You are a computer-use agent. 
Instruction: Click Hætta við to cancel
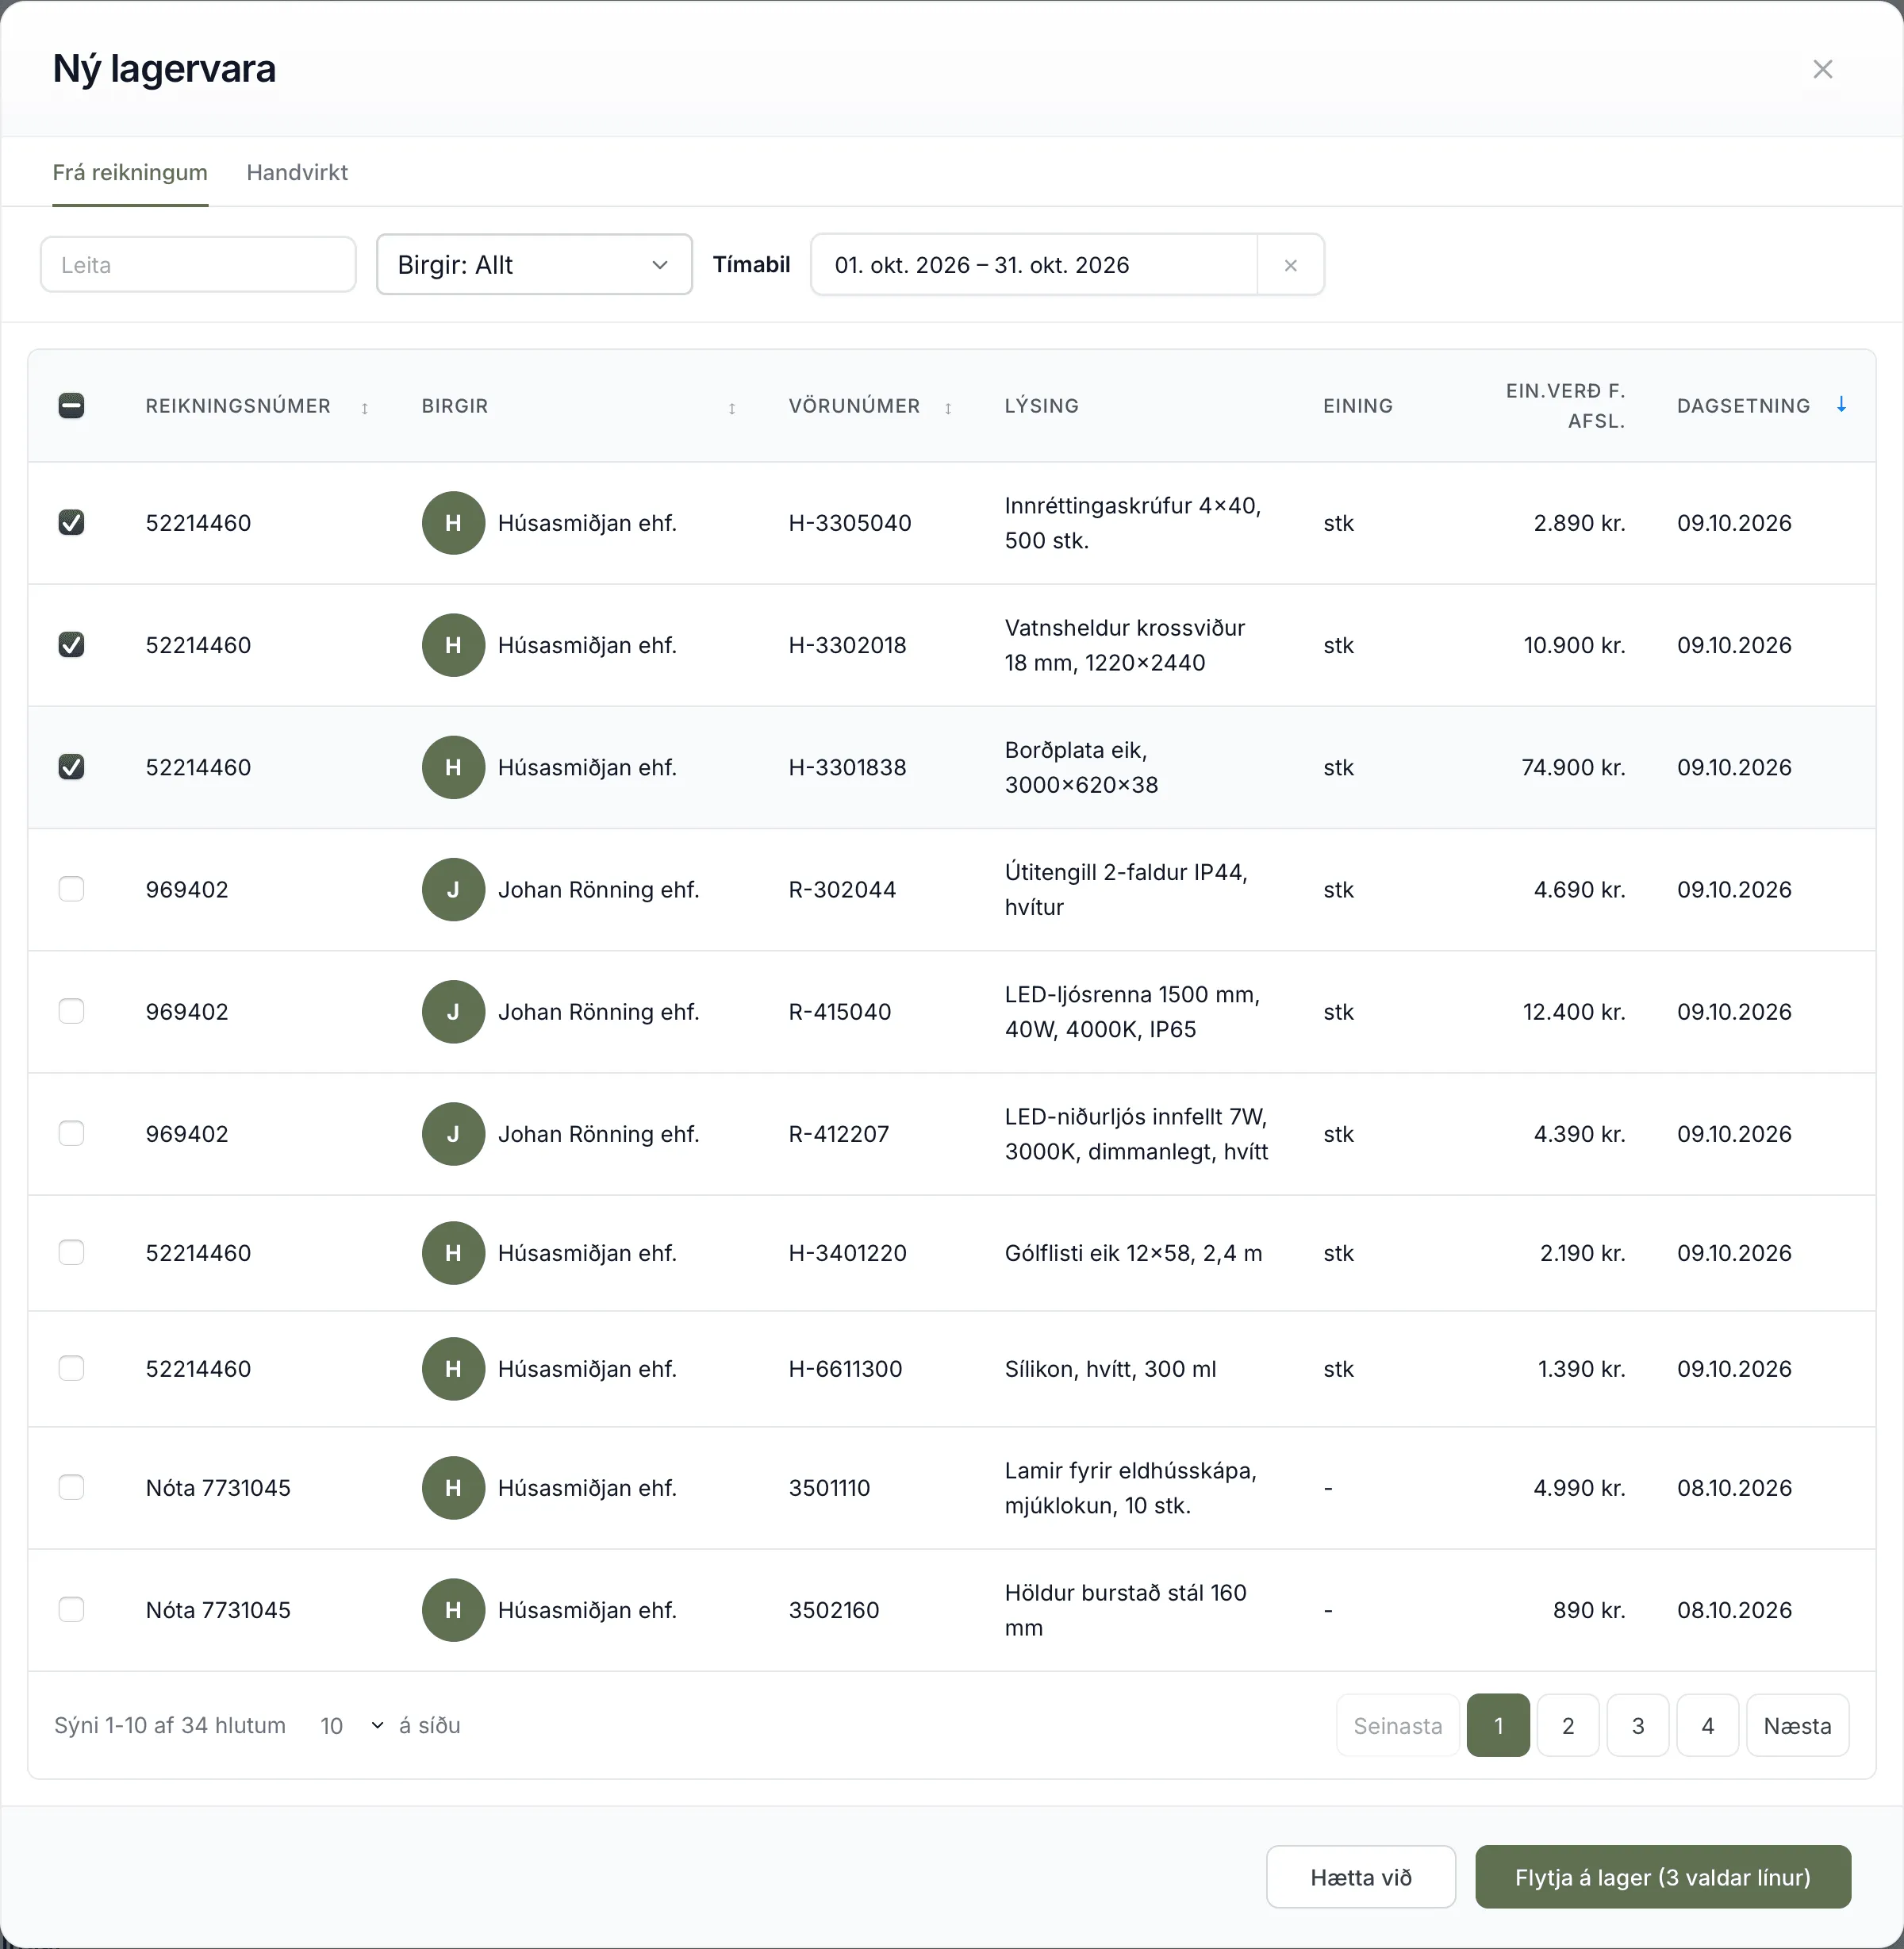[x=1360, y=1877]
